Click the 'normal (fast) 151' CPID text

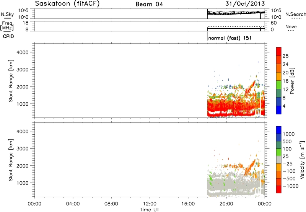click(x=230, y=38)
